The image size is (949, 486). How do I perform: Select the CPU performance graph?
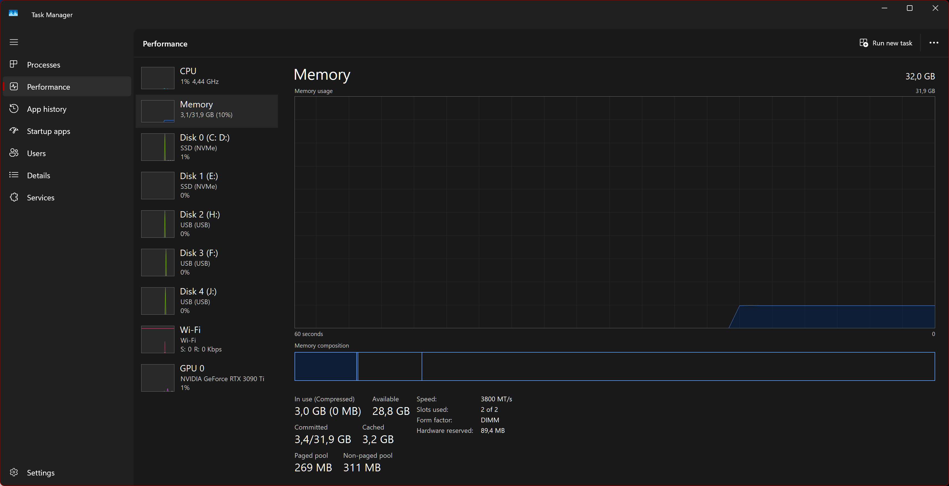[x=158, y=78]
